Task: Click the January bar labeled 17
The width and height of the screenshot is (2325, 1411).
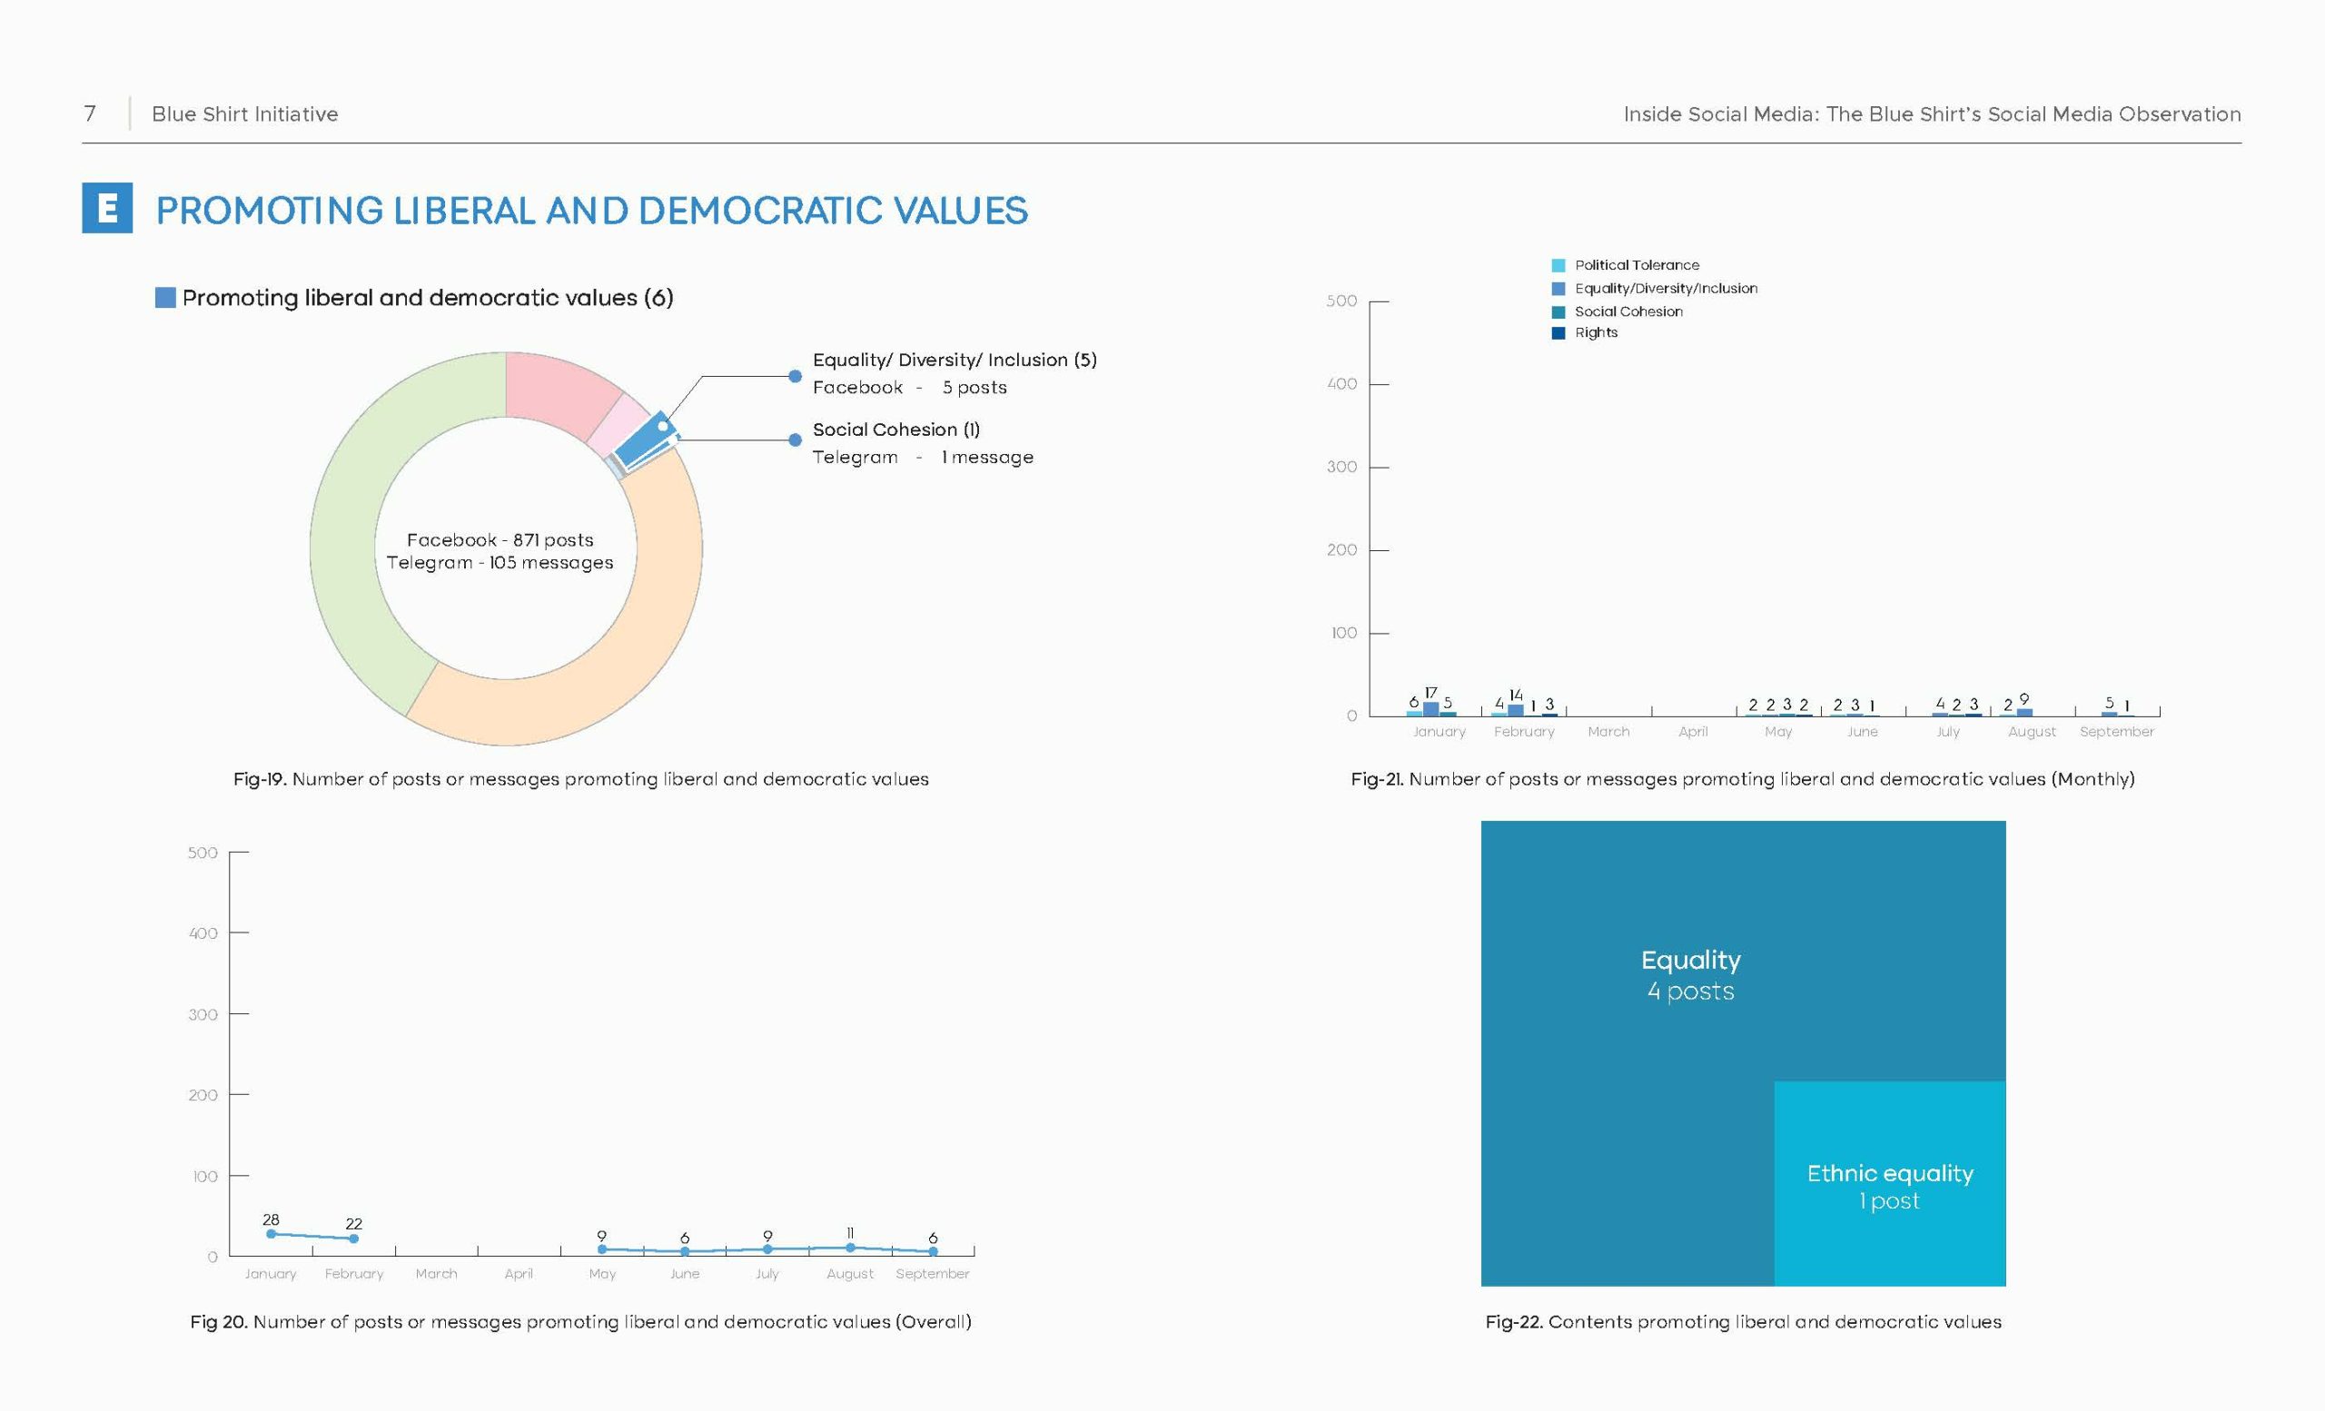Action: (x=1430, y=709)
